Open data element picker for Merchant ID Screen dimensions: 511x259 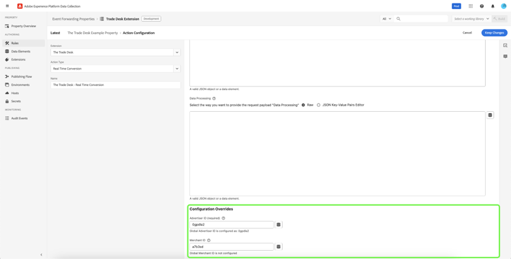coord(278,247)
